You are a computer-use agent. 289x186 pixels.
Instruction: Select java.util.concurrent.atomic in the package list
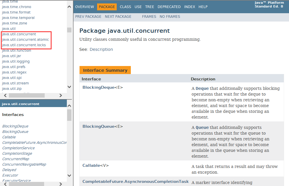point(25,40)
